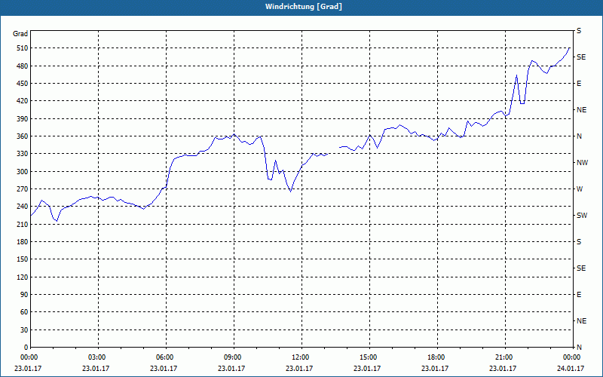Click the 420 y-axis value
603x377 pixels.
tap(23, 101)
